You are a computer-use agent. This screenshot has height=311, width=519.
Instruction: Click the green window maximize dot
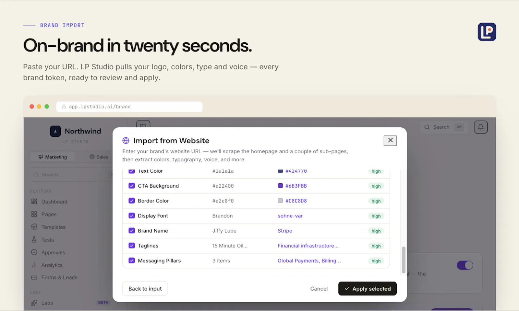[x=47, y=107]
